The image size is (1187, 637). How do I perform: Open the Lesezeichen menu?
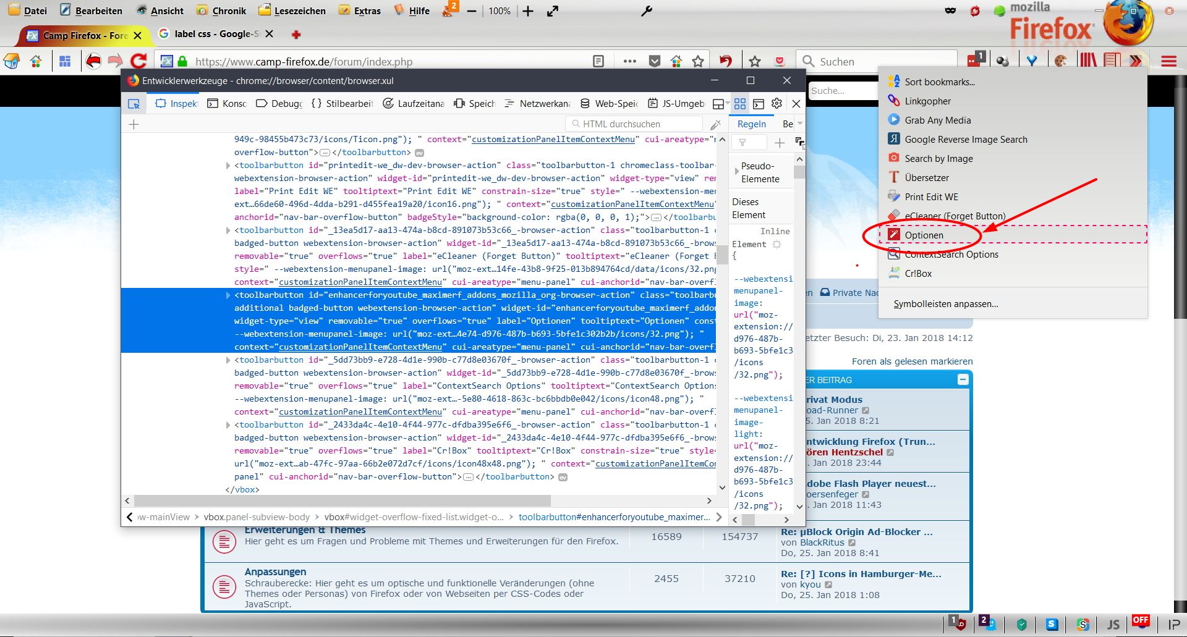292,11
